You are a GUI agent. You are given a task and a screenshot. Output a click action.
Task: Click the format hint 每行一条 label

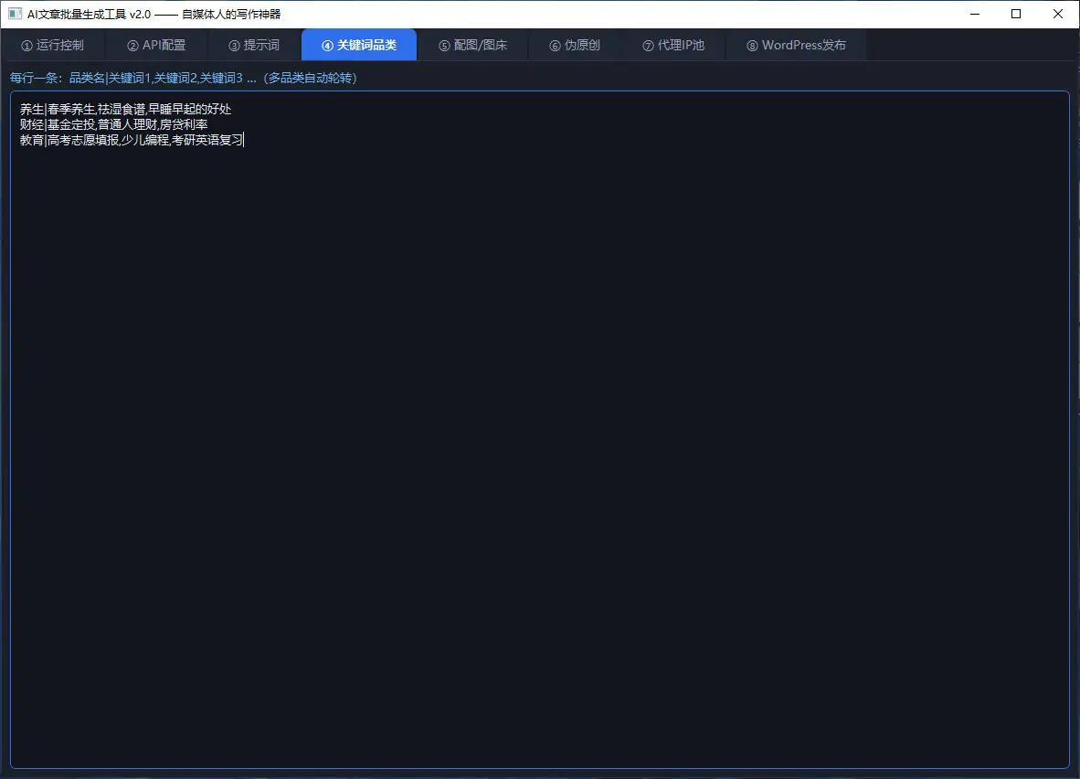[184, 78]
